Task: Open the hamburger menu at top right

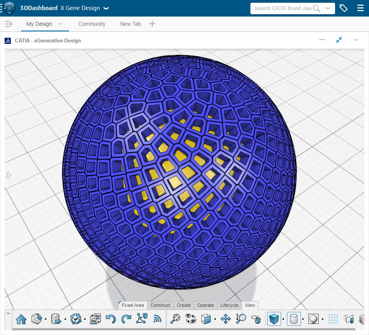Action: pos(360,8)
